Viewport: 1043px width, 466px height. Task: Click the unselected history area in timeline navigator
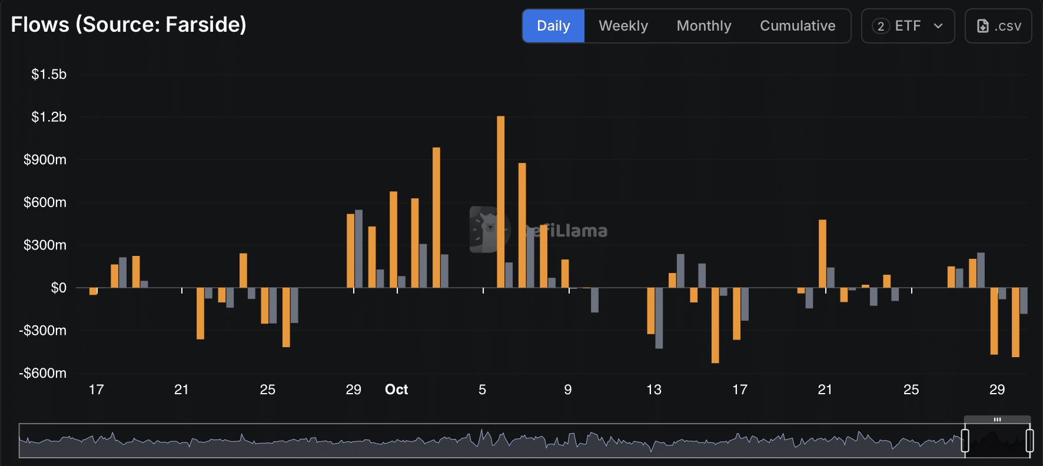[x=471, y=441]
